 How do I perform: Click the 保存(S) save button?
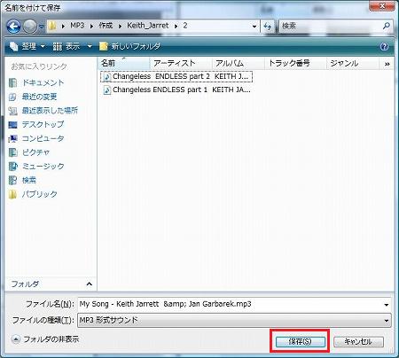301,342
